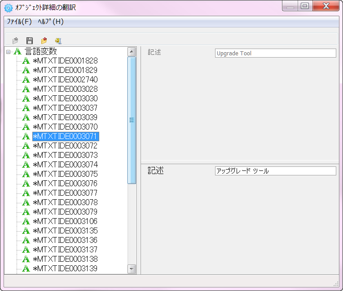Click the tree scrollbar up arrow
Screen dimensions: 343x291
[132, 52]
